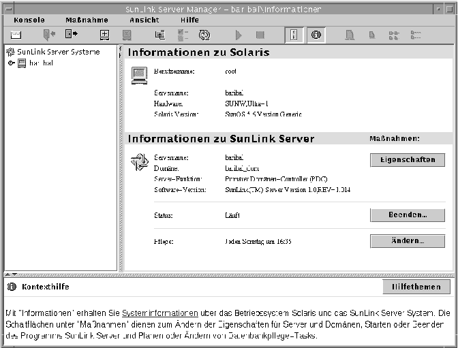Click the play triangle start toolbar icon

(239, 35)
